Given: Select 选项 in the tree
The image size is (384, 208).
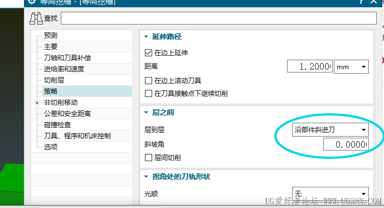Looking at the screenshot, I should (x=51, y=147).
